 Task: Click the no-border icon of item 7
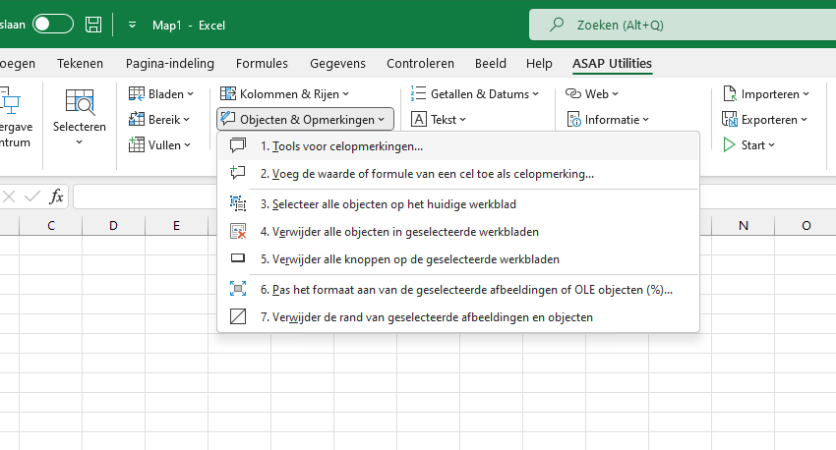pos(238,316)
